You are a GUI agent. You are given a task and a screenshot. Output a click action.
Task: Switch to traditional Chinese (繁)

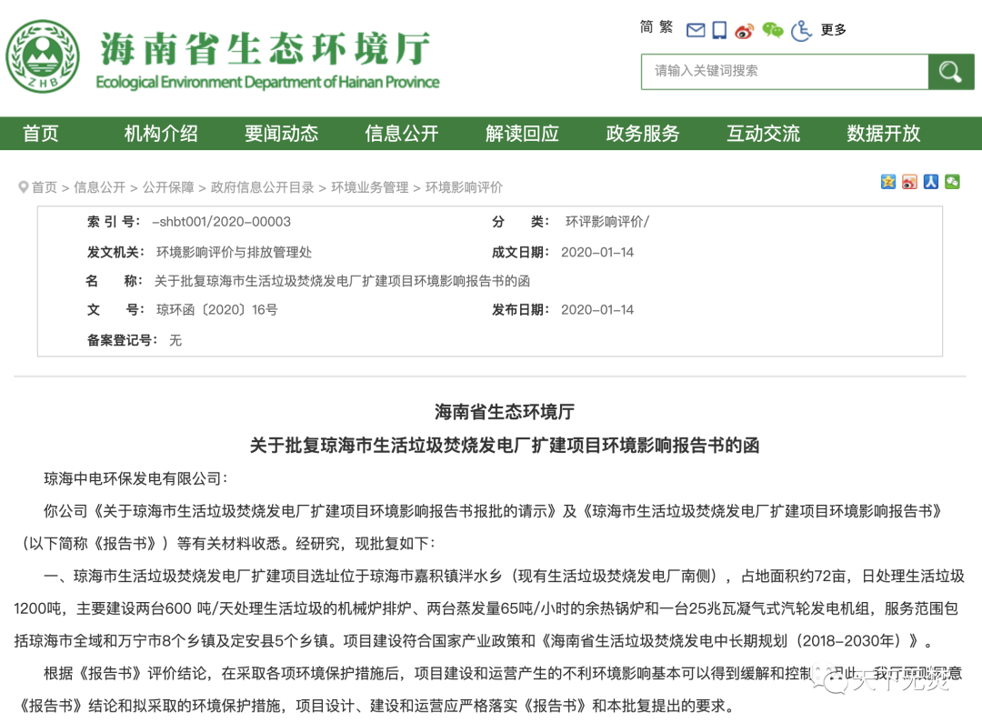tap(666, 28)
